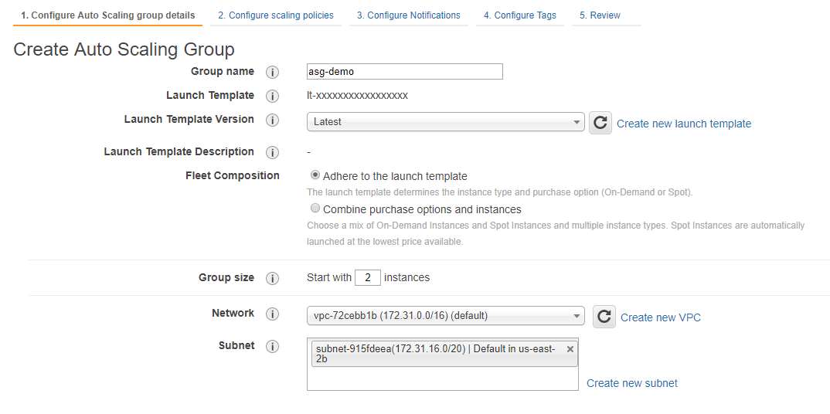Click Create new launch template link
830x414 pixels.
tap(684, 124)
